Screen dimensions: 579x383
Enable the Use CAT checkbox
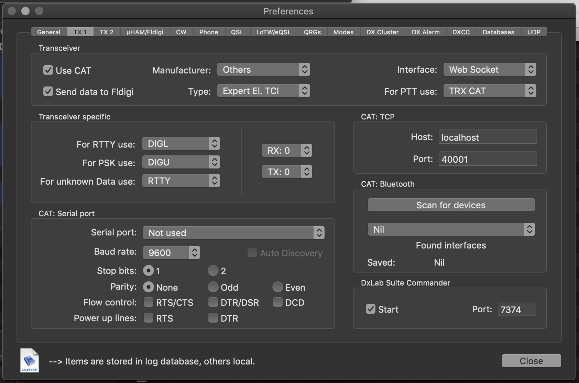tap(48, 70)
